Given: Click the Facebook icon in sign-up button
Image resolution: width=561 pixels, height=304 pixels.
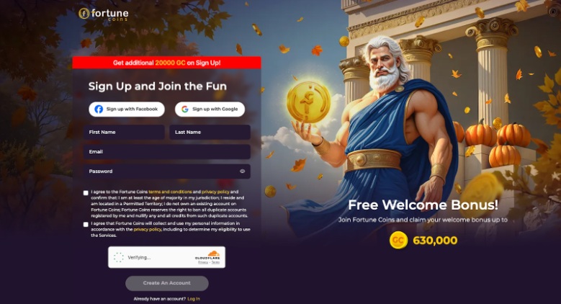Looking at the screenshot, I should click(x=99, y=109).
